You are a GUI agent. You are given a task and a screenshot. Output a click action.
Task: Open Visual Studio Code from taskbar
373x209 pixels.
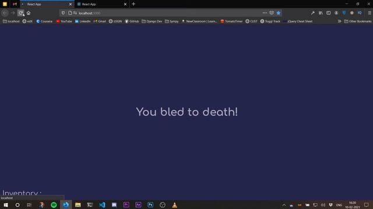click(102, 205)
